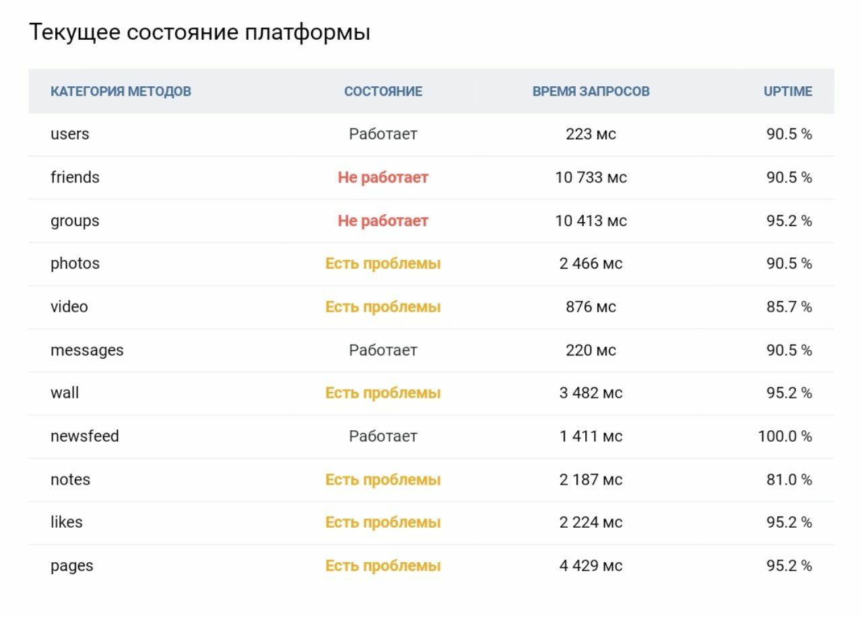Click 'Есть проблемы' status in photos row
Screen dimensions: 862x618
pos(383,264)
